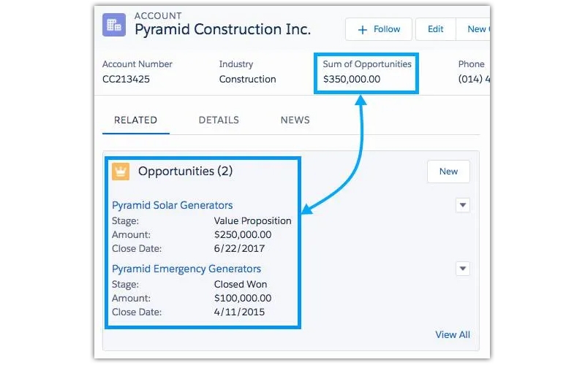Click the orange Opportunities crown icon
The image size is (585, 365).
[121, 172]
